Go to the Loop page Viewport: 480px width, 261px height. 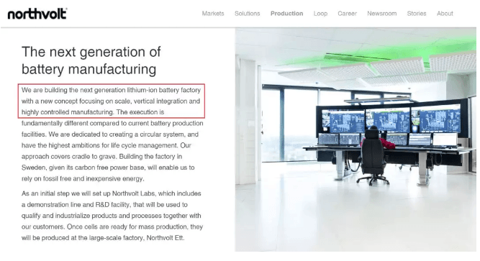click(320, 14)
